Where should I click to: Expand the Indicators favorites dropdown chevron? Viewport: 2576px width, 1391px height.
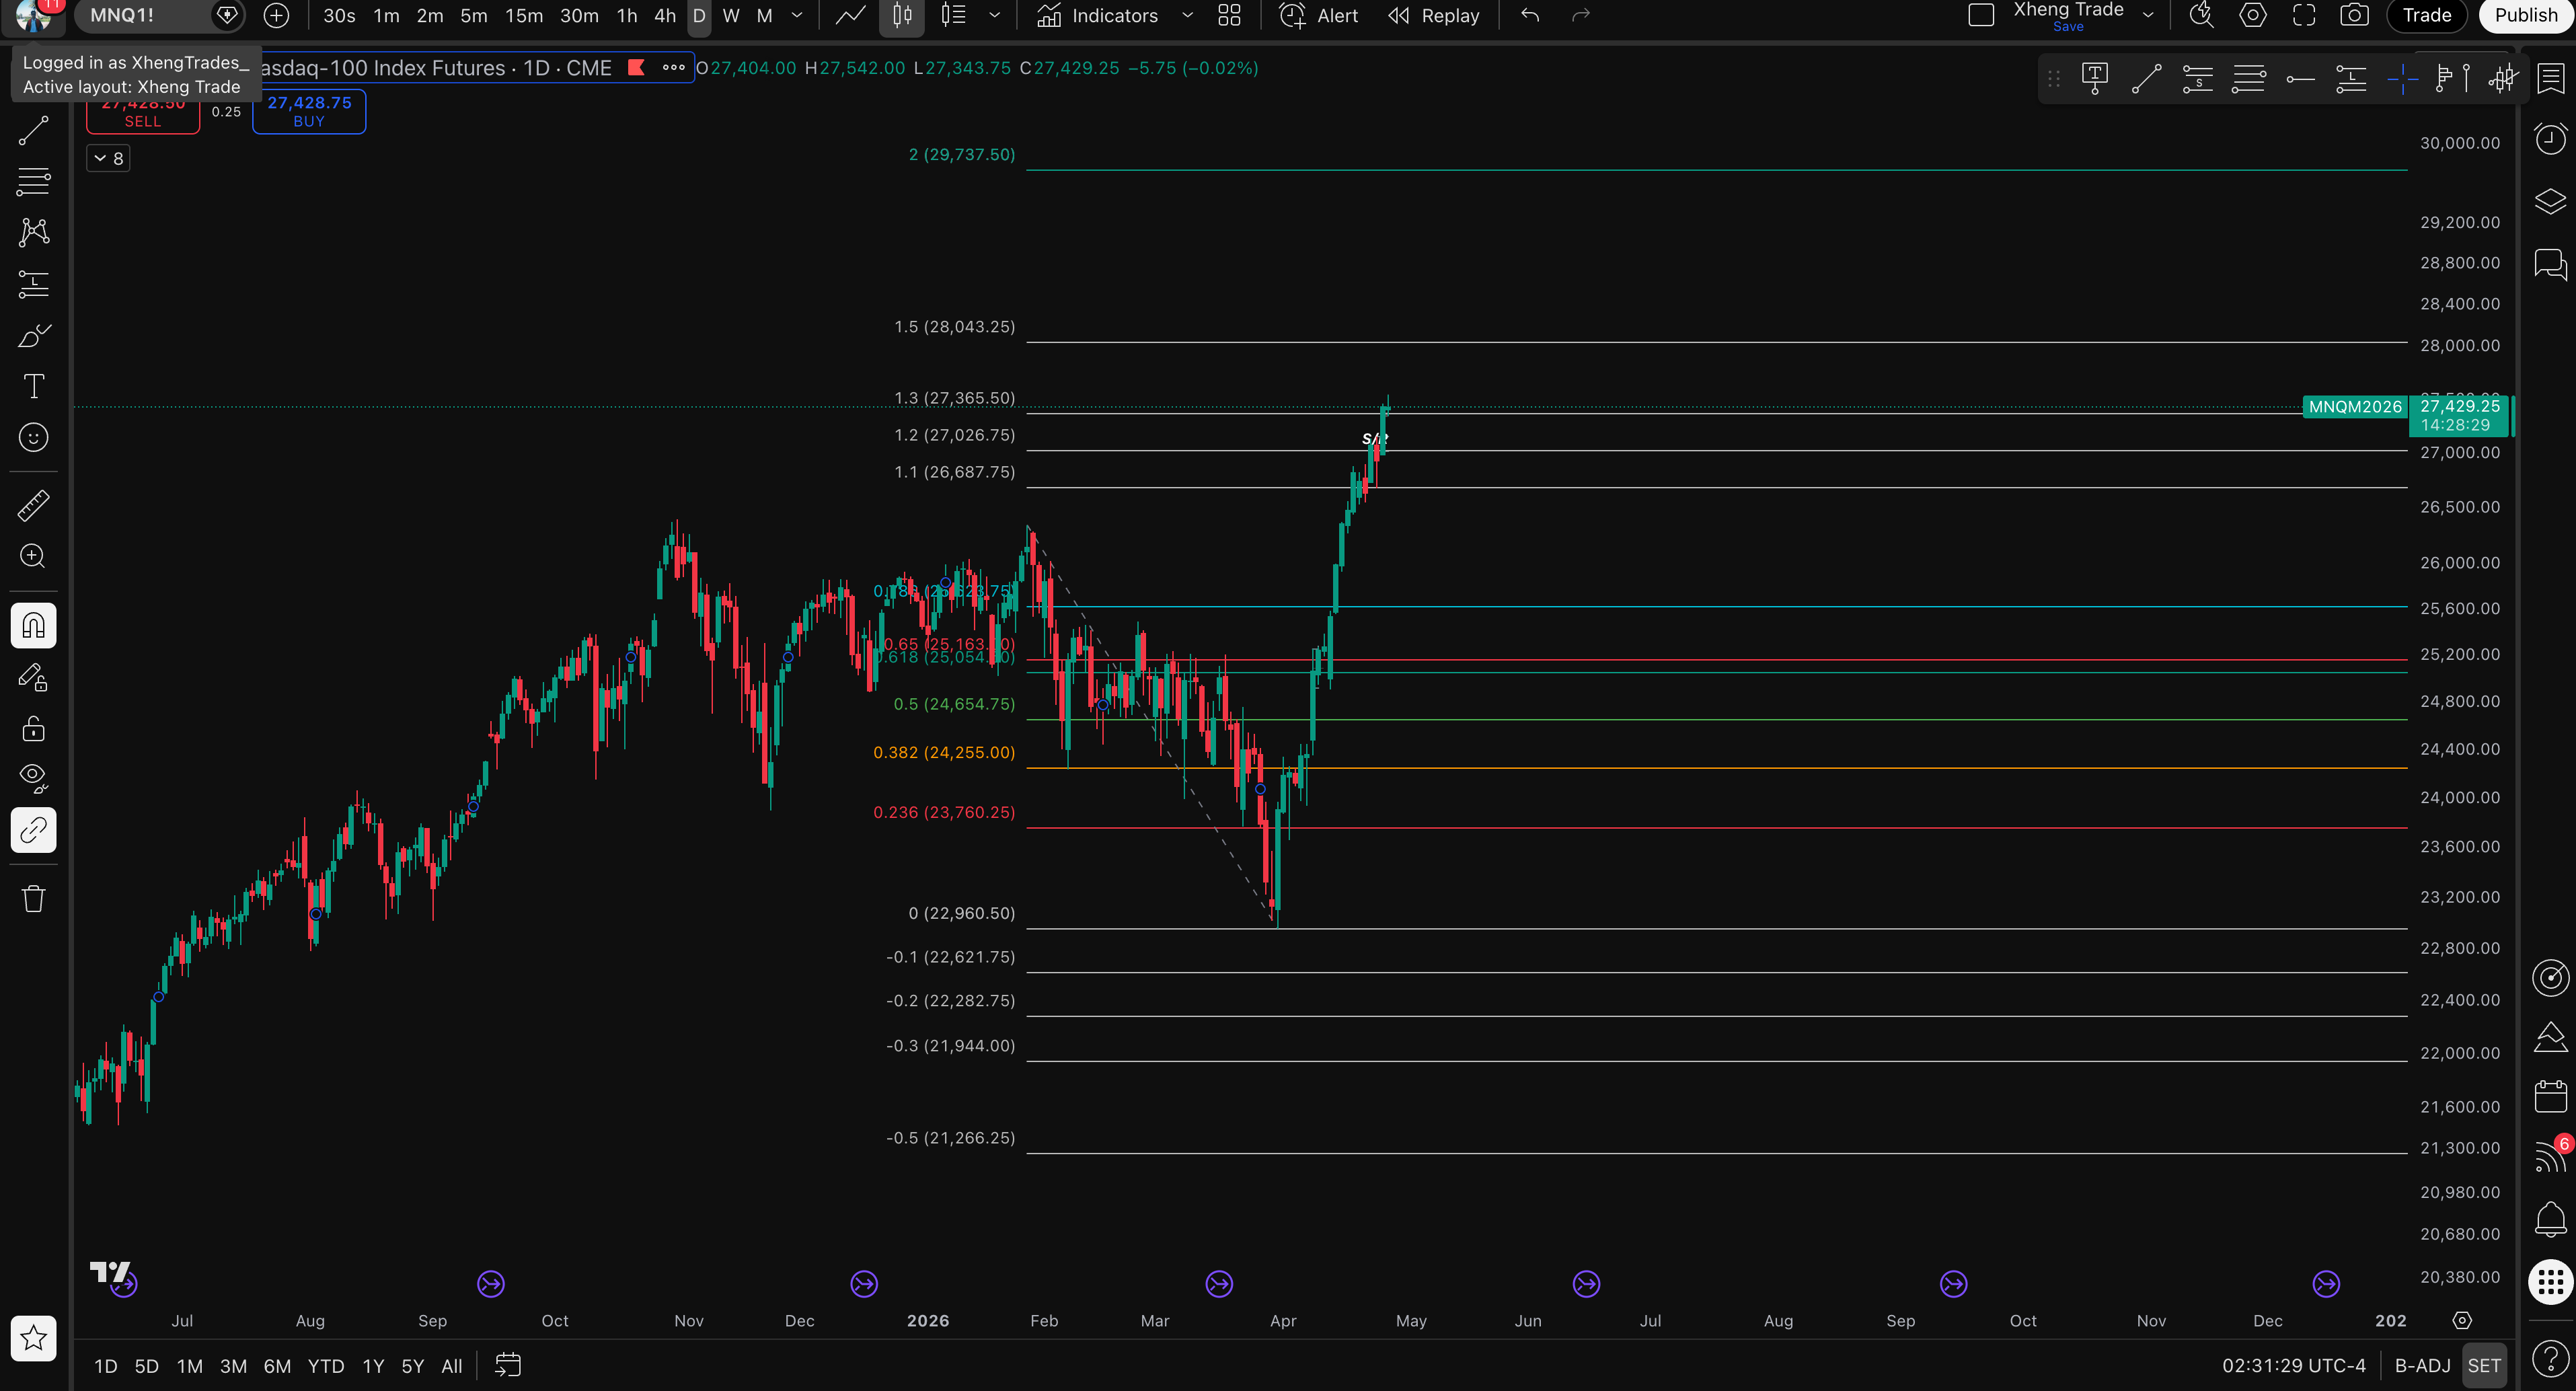pyautogui.click(x=1187, y=15)
